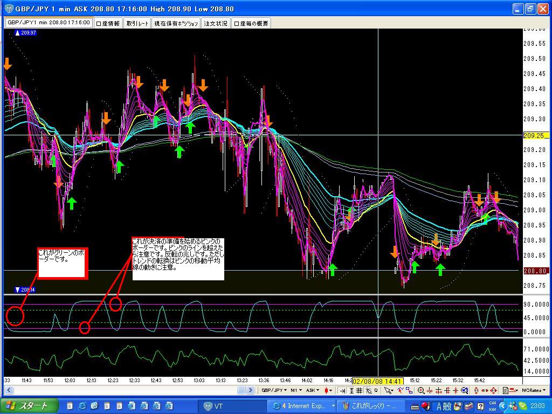This screenshot has height=414, width=552.
Task: Click the 208.75 price axis value
Action: pos(534,286)
